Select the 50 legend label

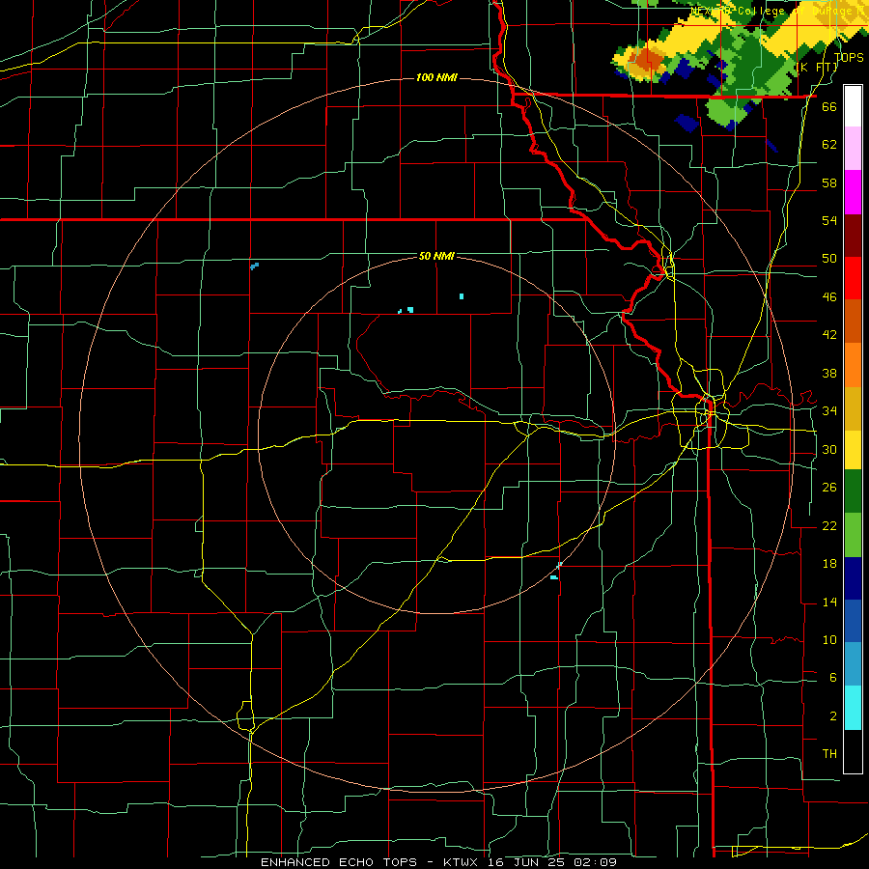[x=829, y=259]
